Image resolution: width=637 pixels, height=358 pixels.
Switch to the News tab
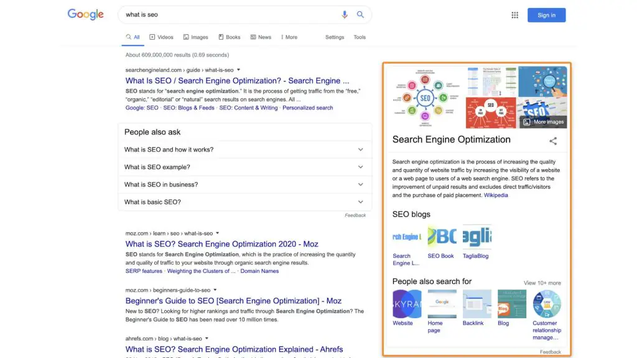coord(261,37)
